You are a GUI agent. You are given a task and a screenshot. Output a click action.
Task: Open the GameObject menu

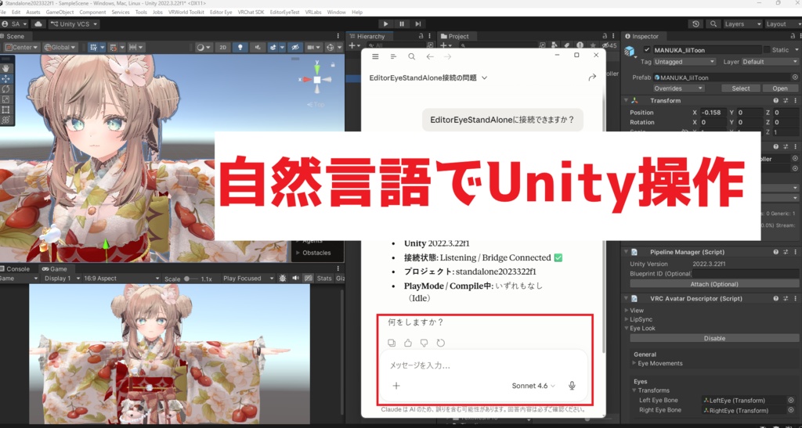click(60, 12)
